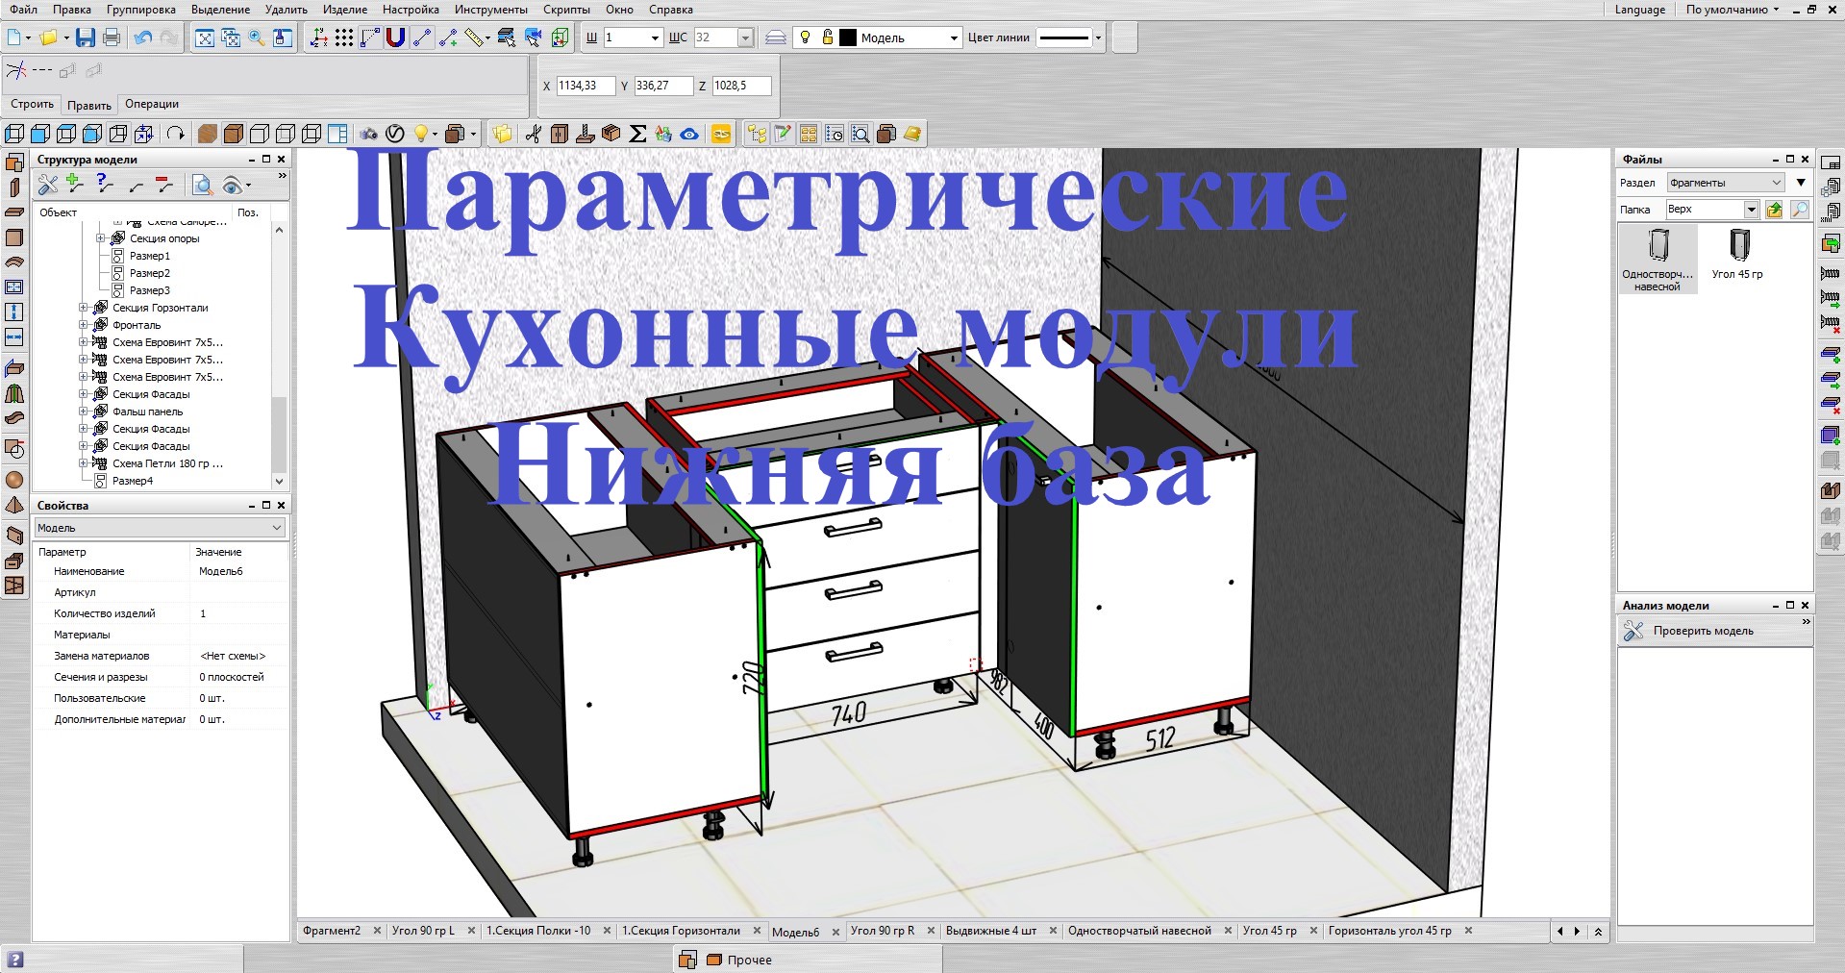Click the paintbrush icon near the zoom tools
Viewport: 1845px width, 973px height.
281,37
